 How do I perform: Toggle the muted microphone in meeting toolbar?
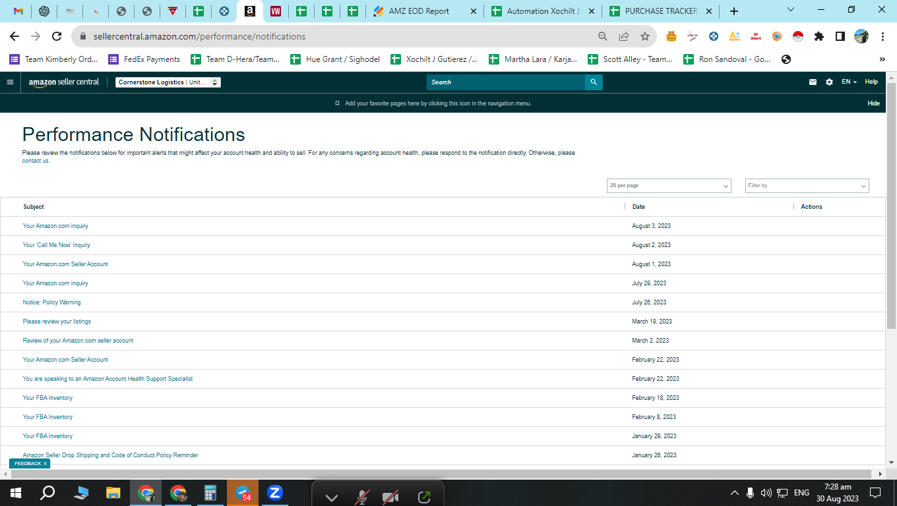362,497
